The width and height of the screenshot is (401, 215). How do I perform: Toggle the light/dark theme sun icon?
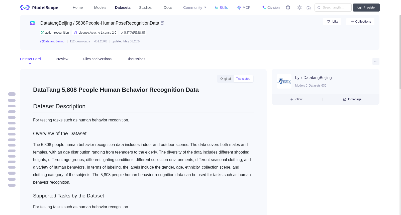point(299,8)
